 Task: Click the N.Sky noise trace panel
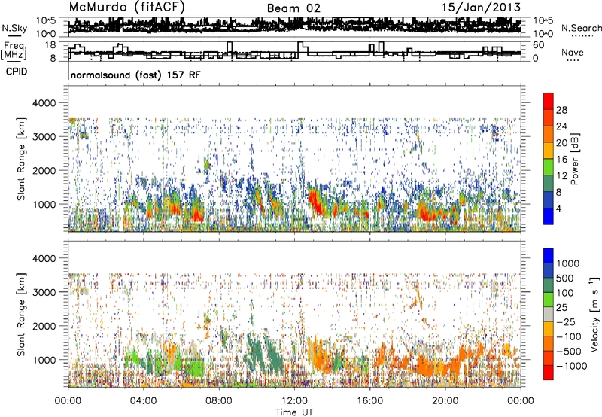pyautogui.click(x=294, y=26)
